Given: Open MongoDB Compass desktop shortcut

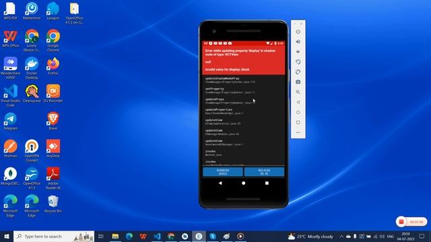Looking at the screenshot, I should pos(11,176).
